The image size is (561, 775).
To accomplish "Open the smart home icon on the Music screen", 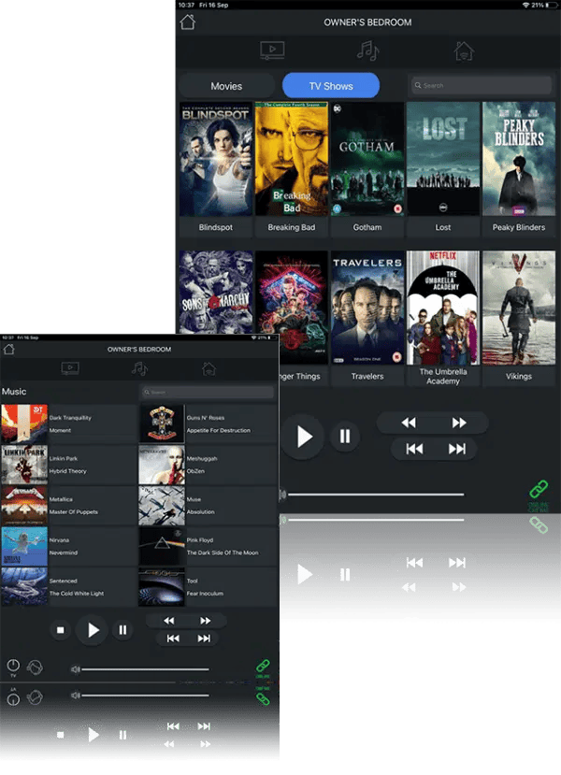I will 209,368.
